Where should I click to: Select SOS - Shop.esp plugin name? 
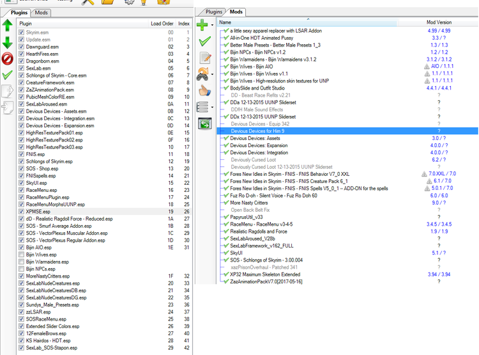pos(42,169)
